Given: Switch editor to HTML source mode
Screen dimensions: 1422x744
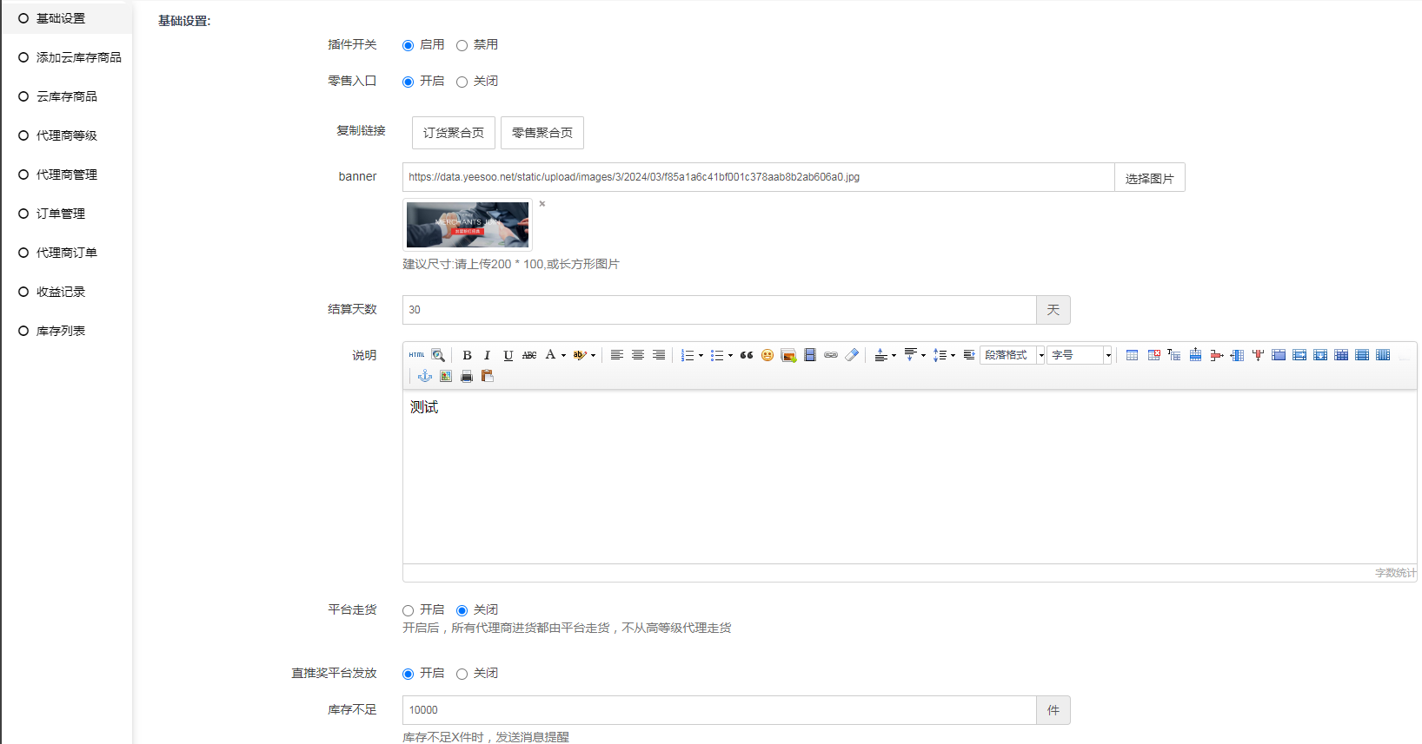Looking at the screenshot, I should tap(417, 355).
